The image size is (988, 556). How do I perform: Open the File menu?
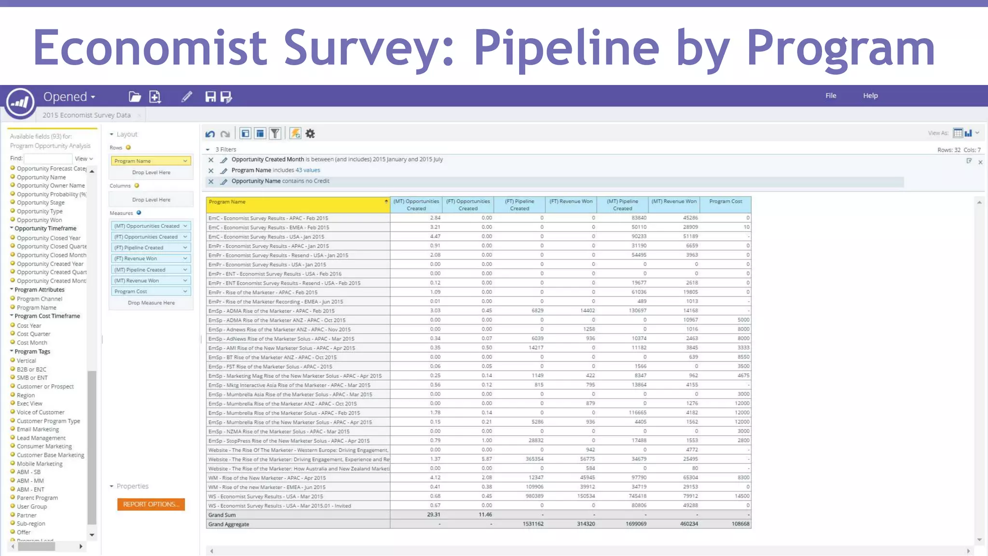tap(831, 96)
